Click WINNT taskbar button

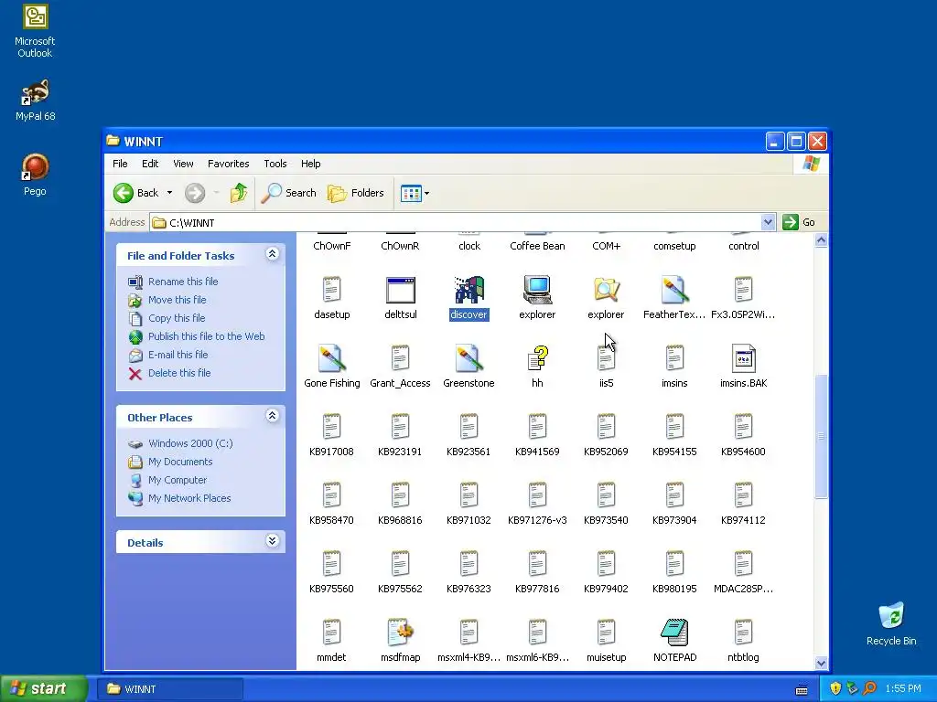click(169, 689)
